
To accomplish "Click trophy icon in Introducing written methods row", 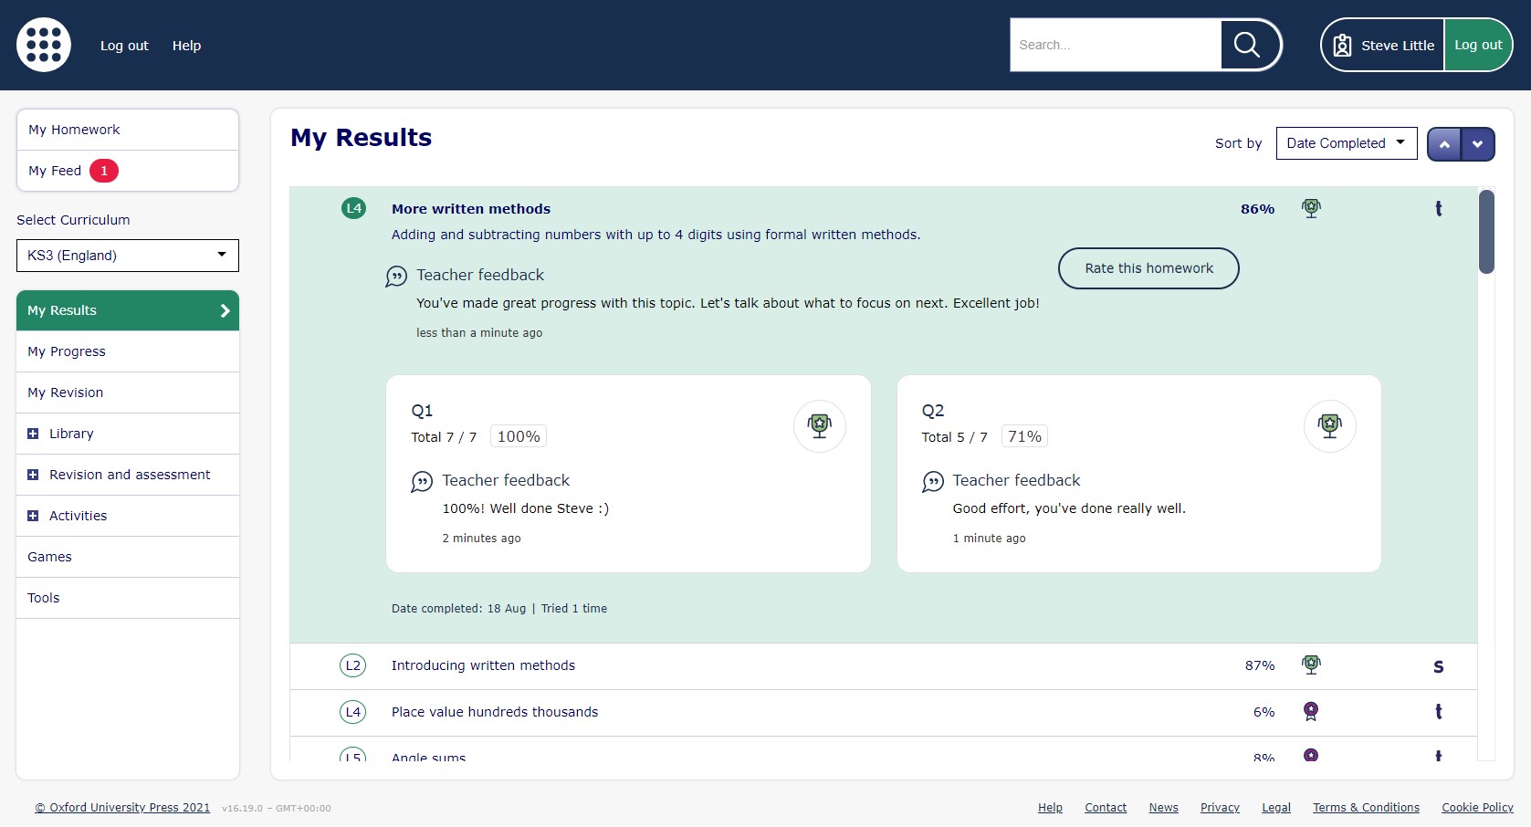I will tap(1311, 665).
